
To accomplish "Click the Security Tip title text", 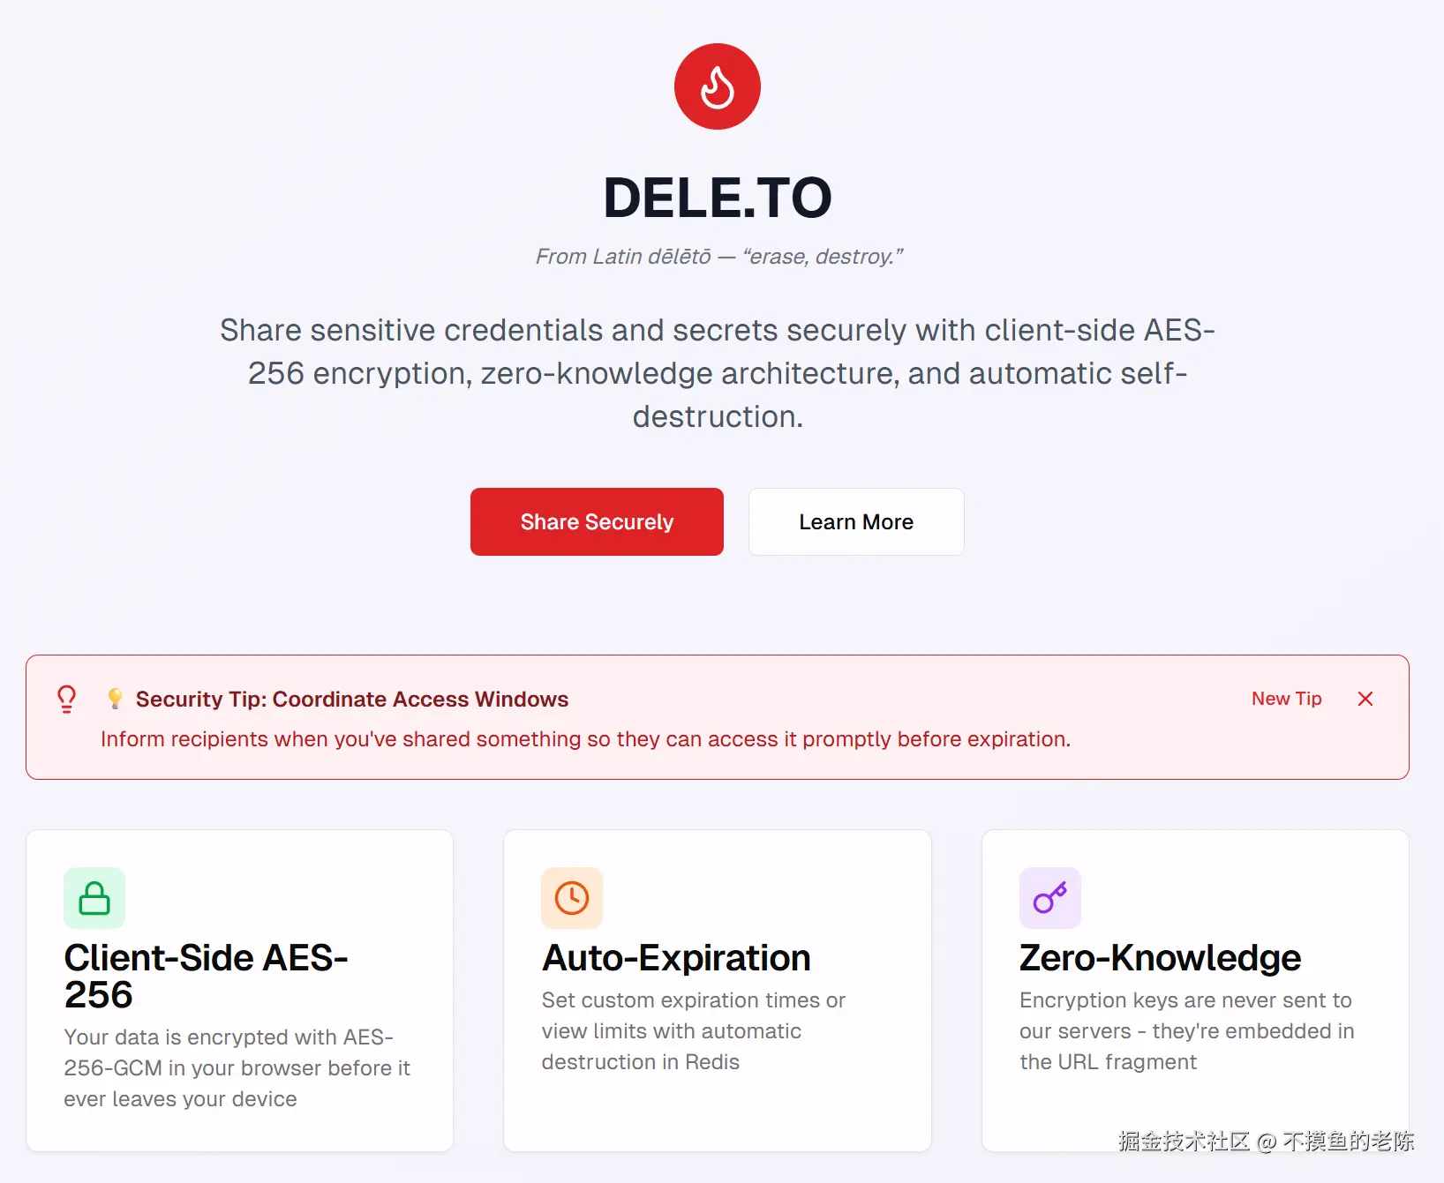I will [351, 699].
